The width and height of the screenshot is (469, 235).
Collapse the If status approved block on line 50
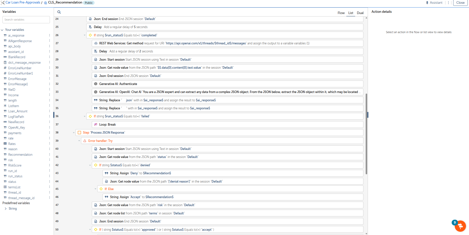click(90, 230)
